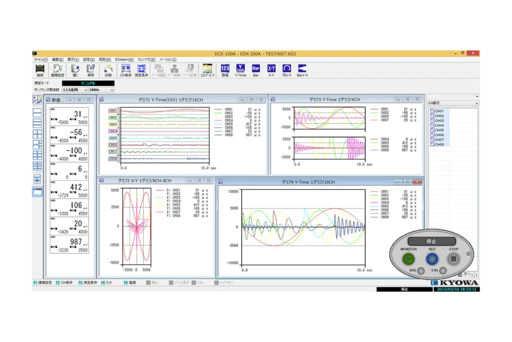Open the DIAdem(D) menu
512x342 pixels.
[x=124, y=60]
